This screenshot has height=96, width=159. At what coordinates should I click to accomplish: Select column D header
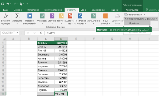click(61, 39)
